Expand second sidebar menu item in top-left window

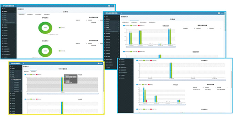pos(8,12)
